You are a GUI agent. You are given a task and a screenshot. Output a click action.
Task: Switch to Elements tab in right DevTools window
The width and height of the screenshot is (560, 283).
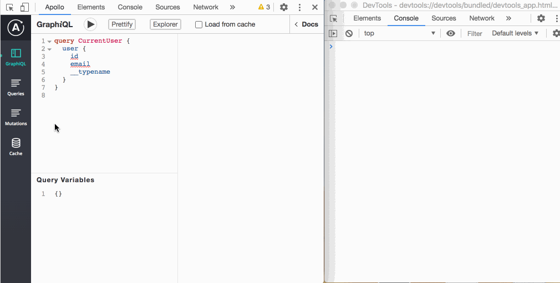coord(367,18)
